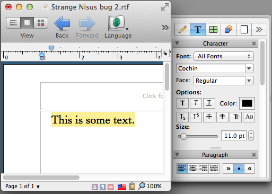Click the paragraph style status icon
The width and height of the screenshot is (272, 194).
102,187
